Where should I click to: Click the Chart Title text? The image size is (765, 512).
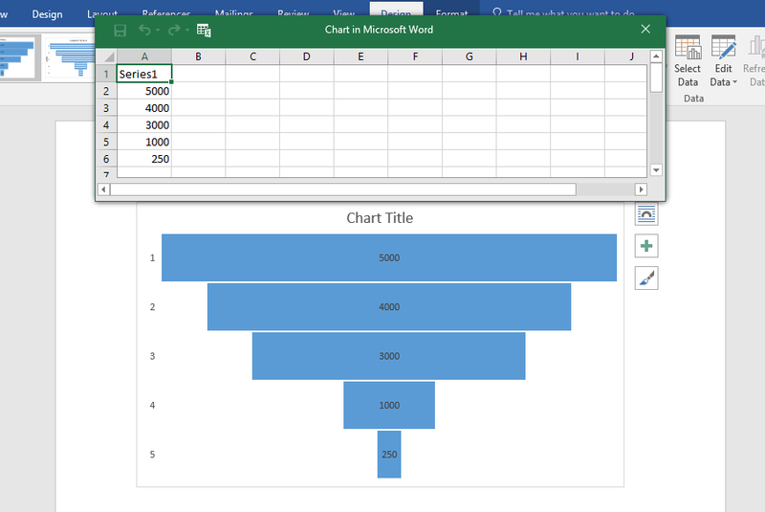pos(380,218)
